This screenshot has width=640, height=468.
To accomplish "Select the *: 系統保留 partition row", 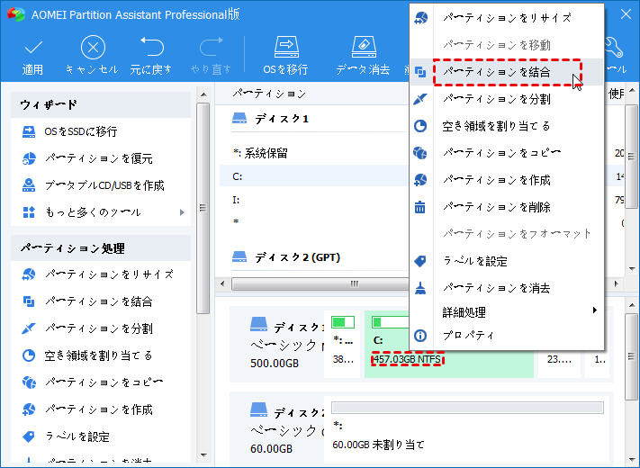I will tap(314, 153).
